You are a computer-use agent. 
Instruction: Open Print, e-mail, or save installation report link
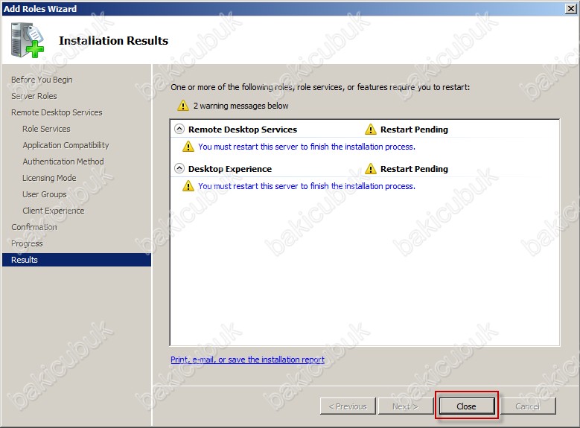coord(247,360)
